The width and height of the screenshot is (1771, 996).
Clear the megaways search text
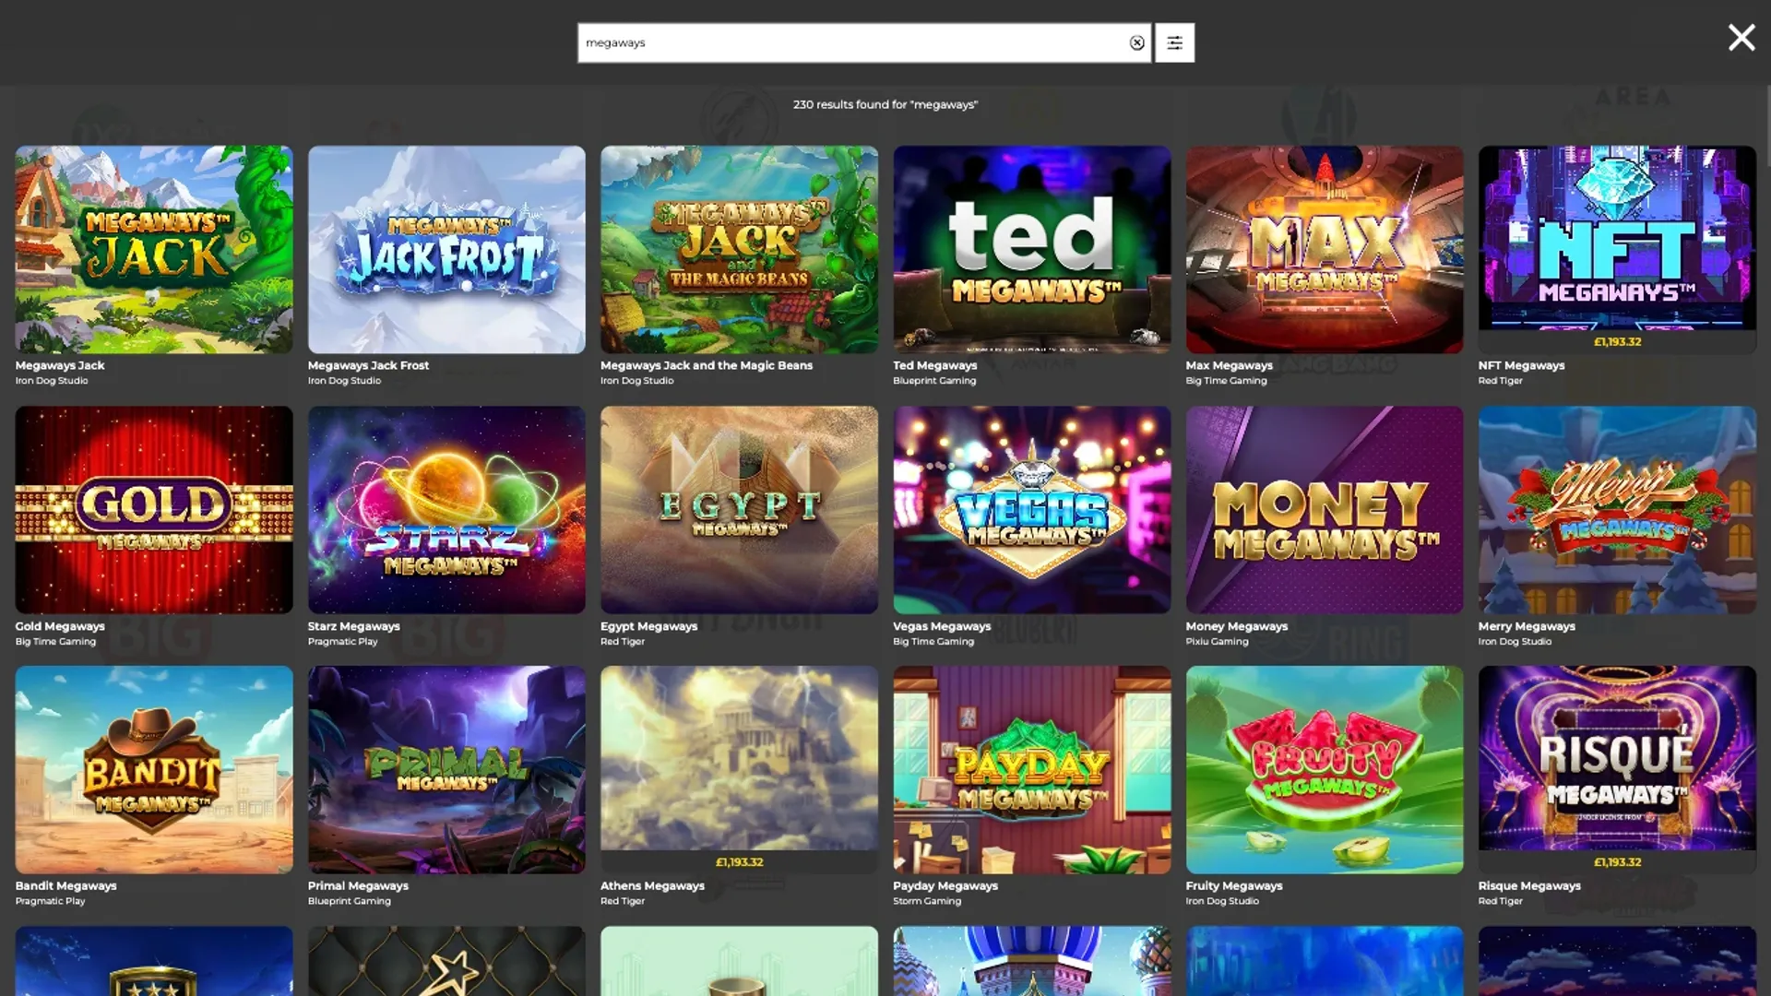pyautogui.click(x=1136, y=42)
